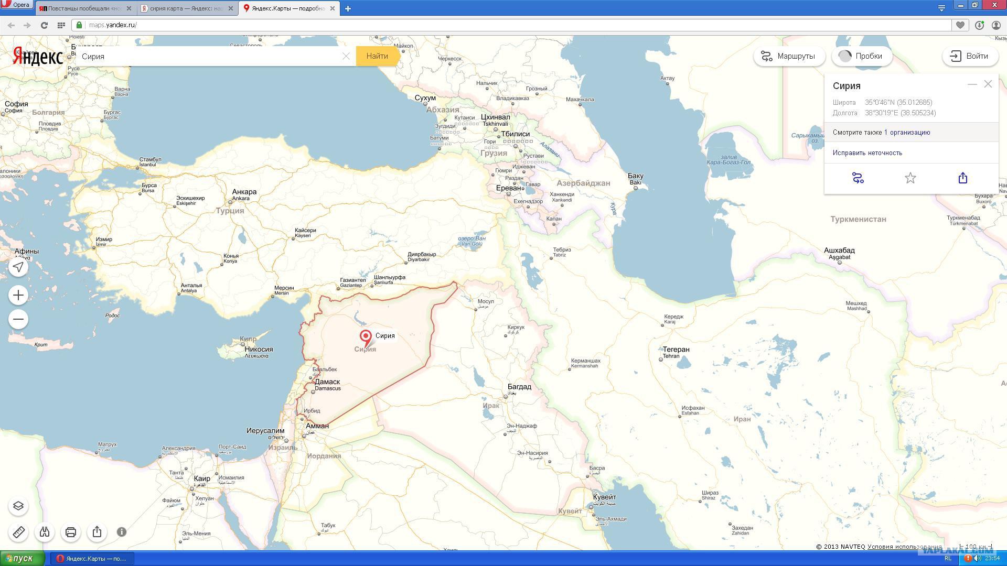The height and width of the screenshot is (566, 1007).
Task: Open the tab list menu icon
Action: [x=941, y=7]
